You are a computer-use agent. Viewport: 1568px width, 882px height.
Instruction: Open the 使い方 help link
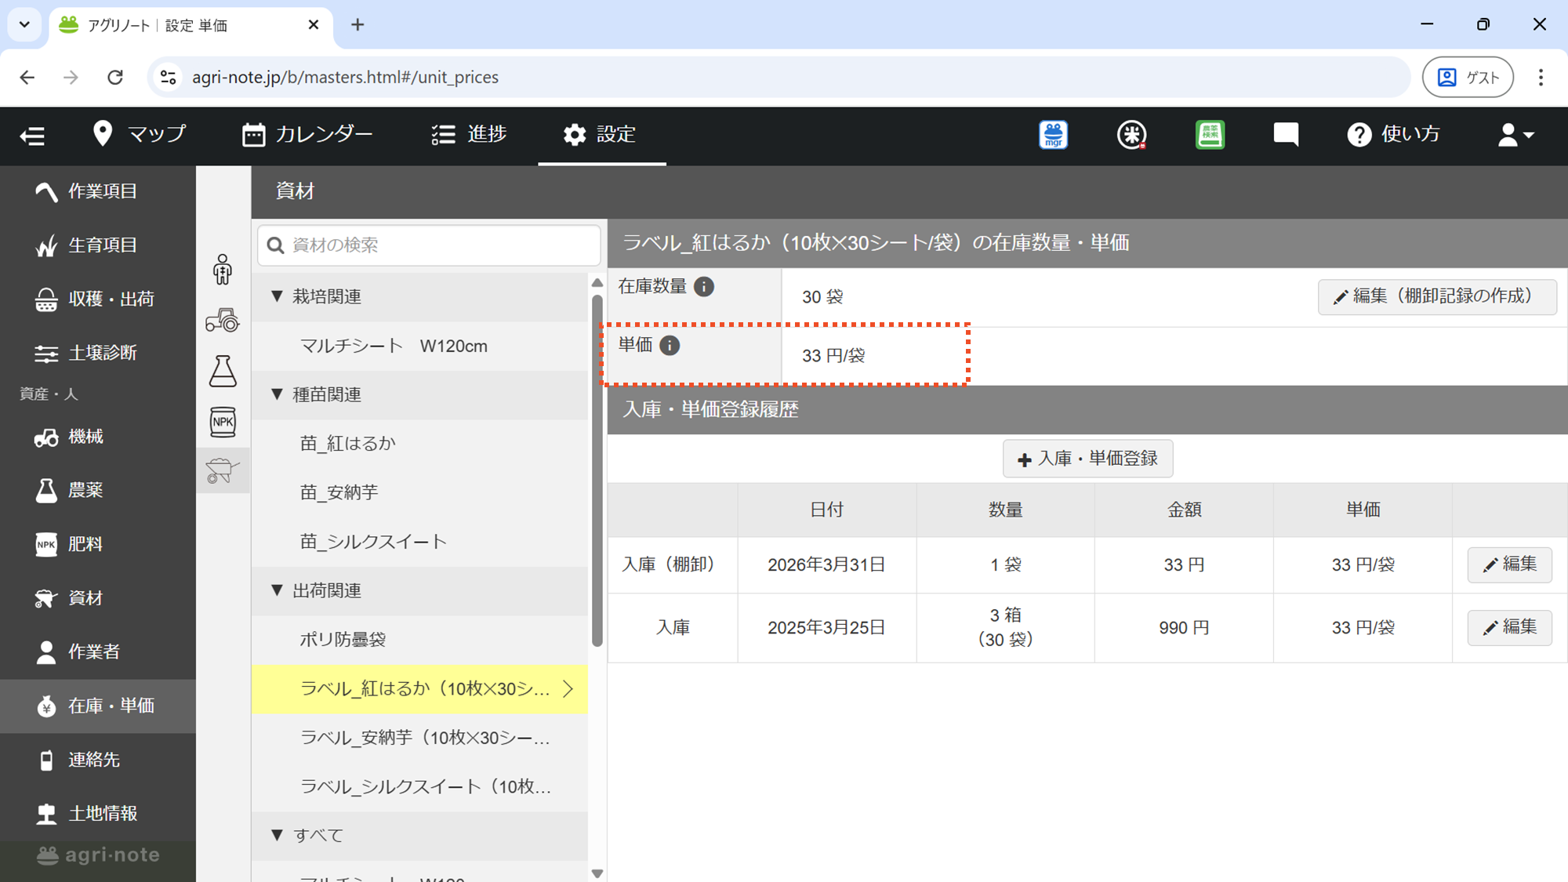coord(1394,134)
